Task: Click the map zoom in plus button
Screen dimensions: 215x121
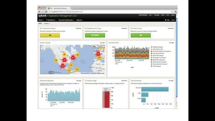Action: coord(42,47)
